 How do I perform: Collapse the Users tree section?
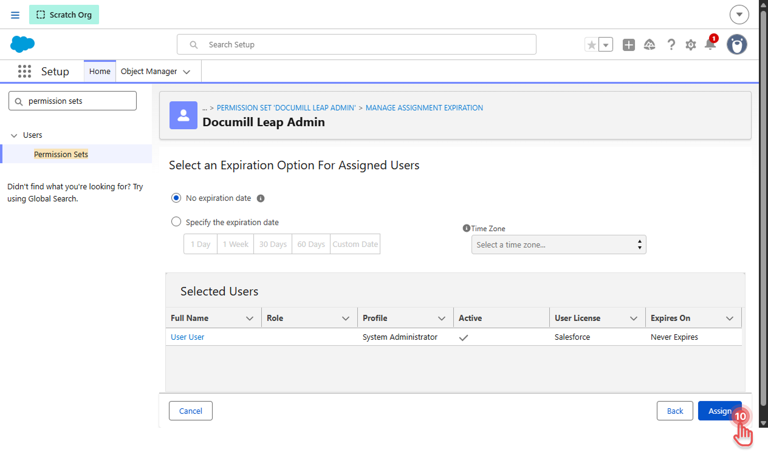[x=14, y=135]
